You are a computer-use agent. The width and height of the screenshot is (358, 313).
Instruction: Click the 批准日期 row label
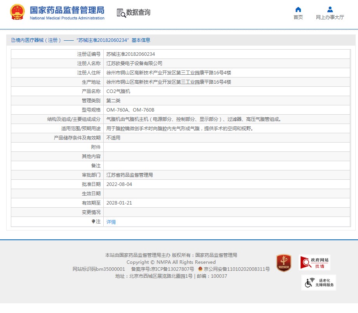coord(91,184)
